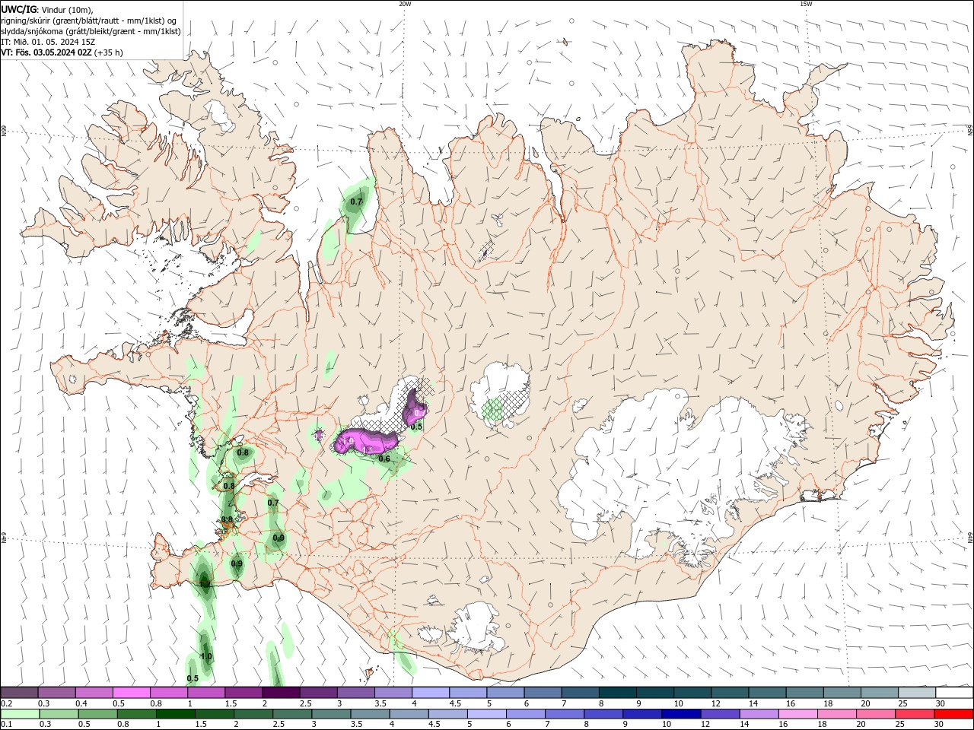Click the 'rigning/skúrir' legend description line
Viewport: 974px width, 730px height.
(x=90, y=21)
